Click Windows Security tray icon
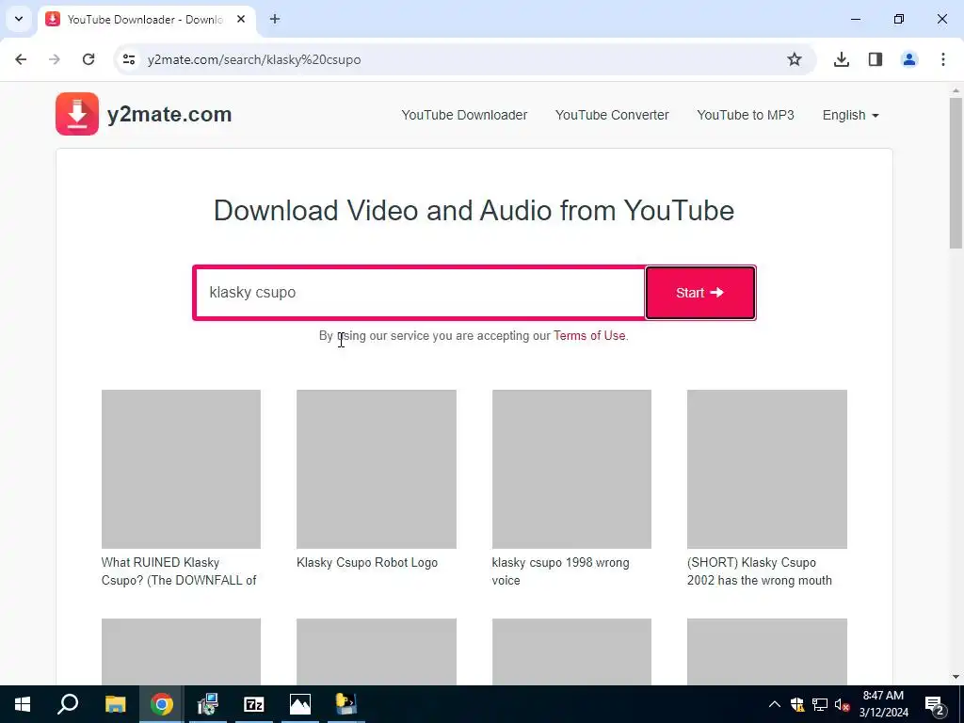 click(x=797, y=704)
